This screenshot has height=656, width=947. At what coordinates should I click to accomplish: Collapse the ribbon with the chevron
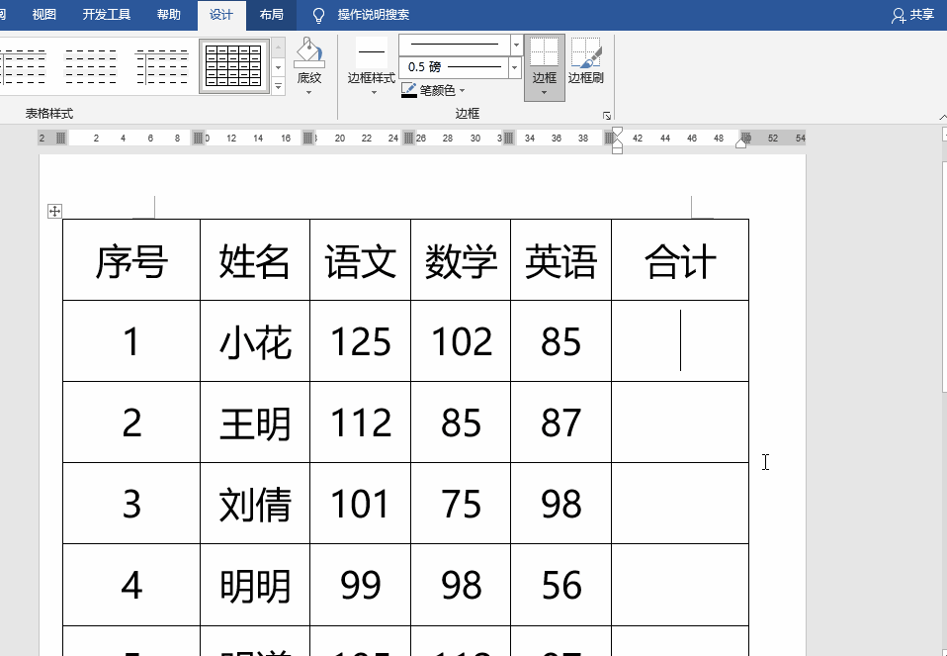[x=943, y=117]
